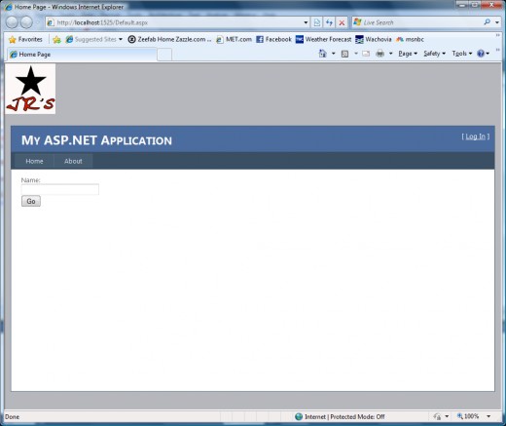Image resolution: width=506 pixels, height=426 pixels.
Task: Open the Facebook favorites bar link
Action: (274, 39)
